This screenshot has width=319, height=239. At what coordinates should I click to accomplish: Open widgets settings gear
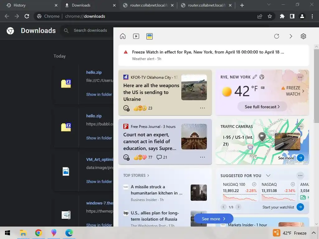(x=303, y=36)
